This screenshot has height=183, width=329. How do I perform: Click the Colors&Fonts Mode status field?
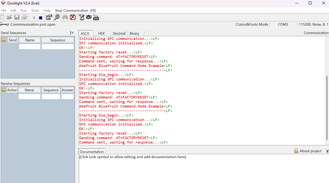click(252, 24)
